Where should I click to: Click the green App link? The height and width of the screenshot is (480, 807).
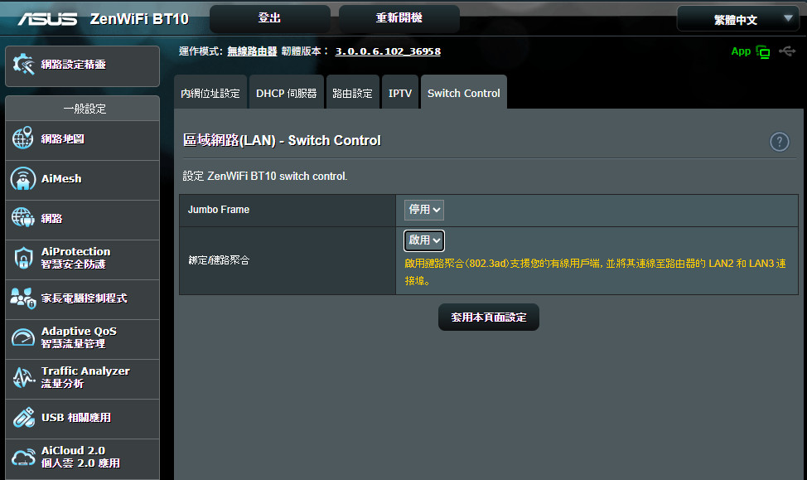(741, 51)
